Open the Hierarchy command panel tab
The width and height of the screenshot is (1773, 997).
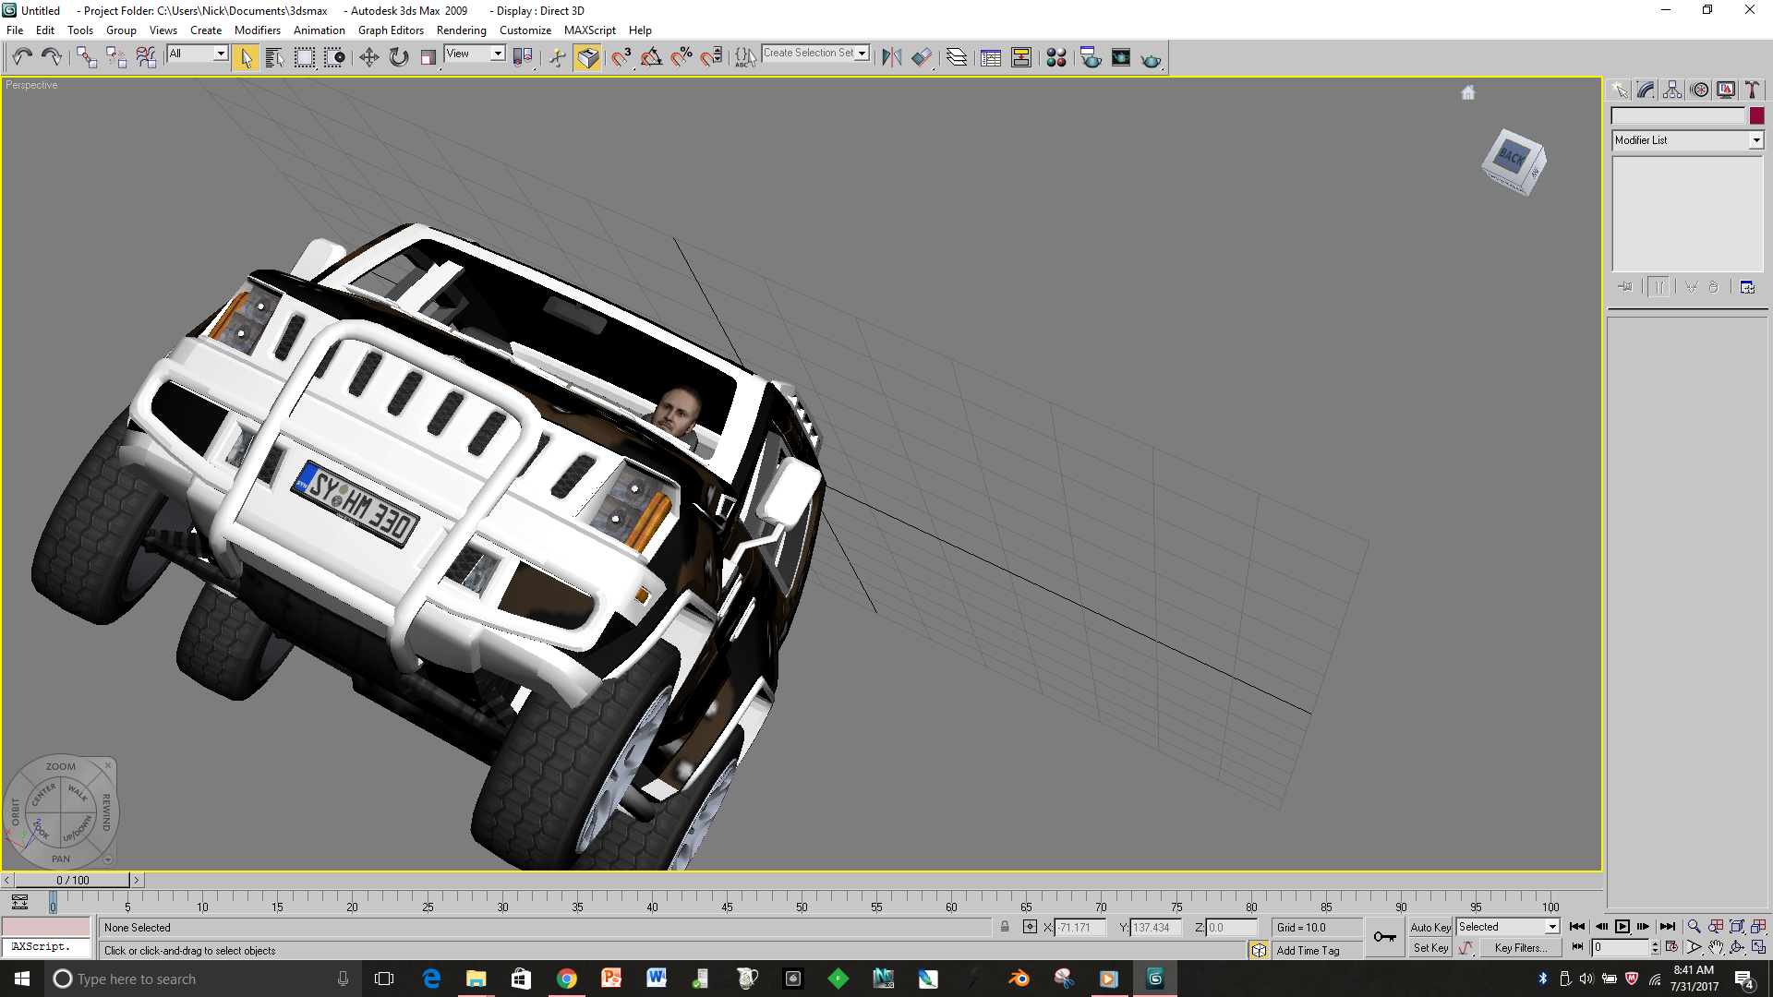click(x=1672, y=90)
